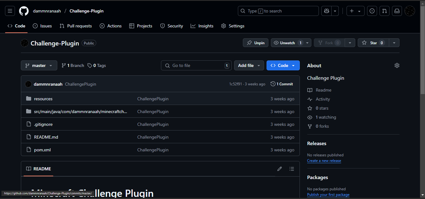425x199 pixels.
Task: Open the green Code clone dropdown
Action: (283, 65)
